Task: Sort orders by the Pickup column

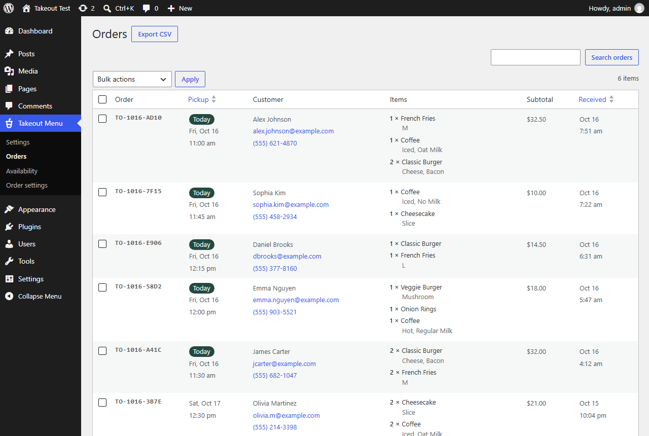Action: coord(202,99)
